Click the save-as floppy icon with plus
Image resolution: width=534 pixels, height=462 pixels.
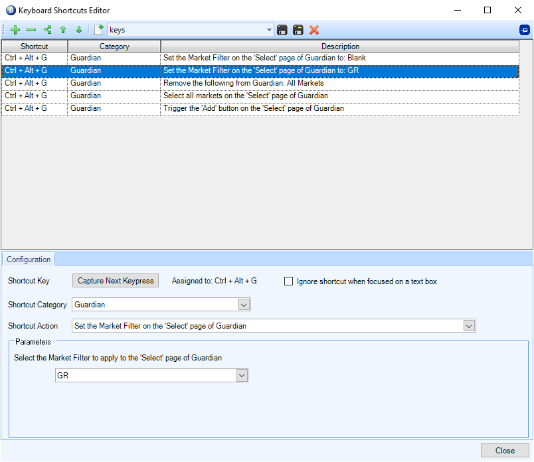(298, 30)
